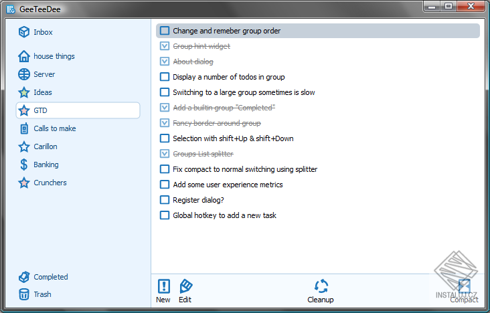Select the Ideas group label
Viewport: 490px width, 313px height.
(x=43, y=92)
